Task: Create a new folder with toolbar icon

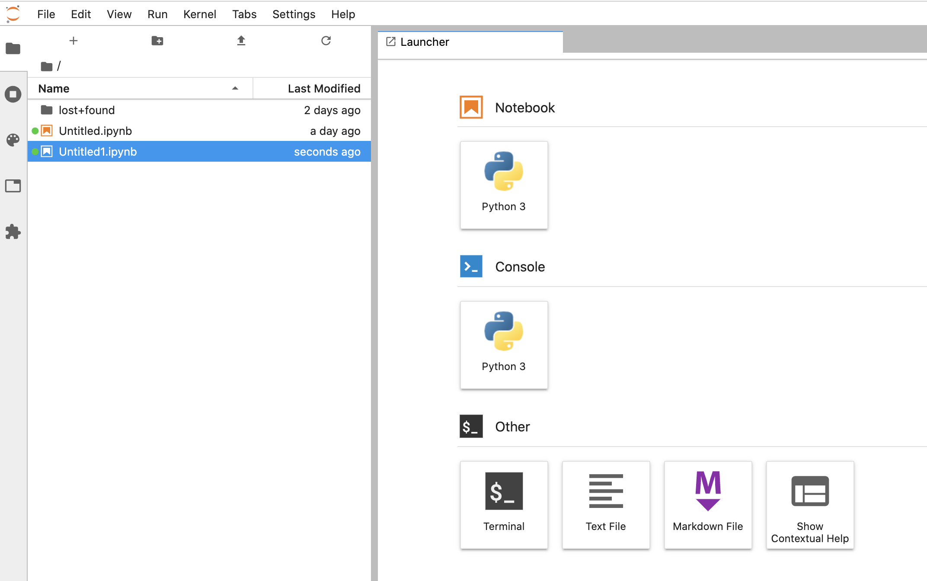Action: tap(157, 41)
